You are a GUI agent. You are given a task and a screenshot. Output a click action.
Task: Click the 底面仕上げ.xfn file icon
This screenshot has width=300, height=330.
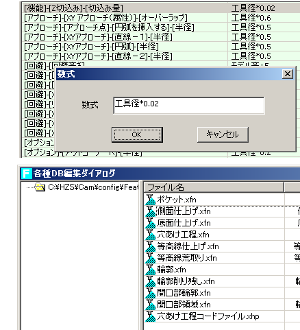pyautogui.click(x=150, y=223)
